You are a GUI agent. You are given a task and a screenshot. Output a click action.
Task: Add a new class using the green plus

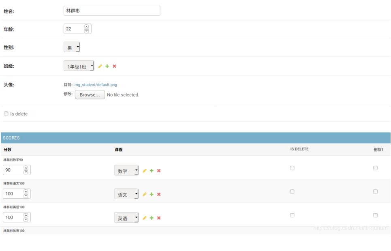[x=106, y=66]
